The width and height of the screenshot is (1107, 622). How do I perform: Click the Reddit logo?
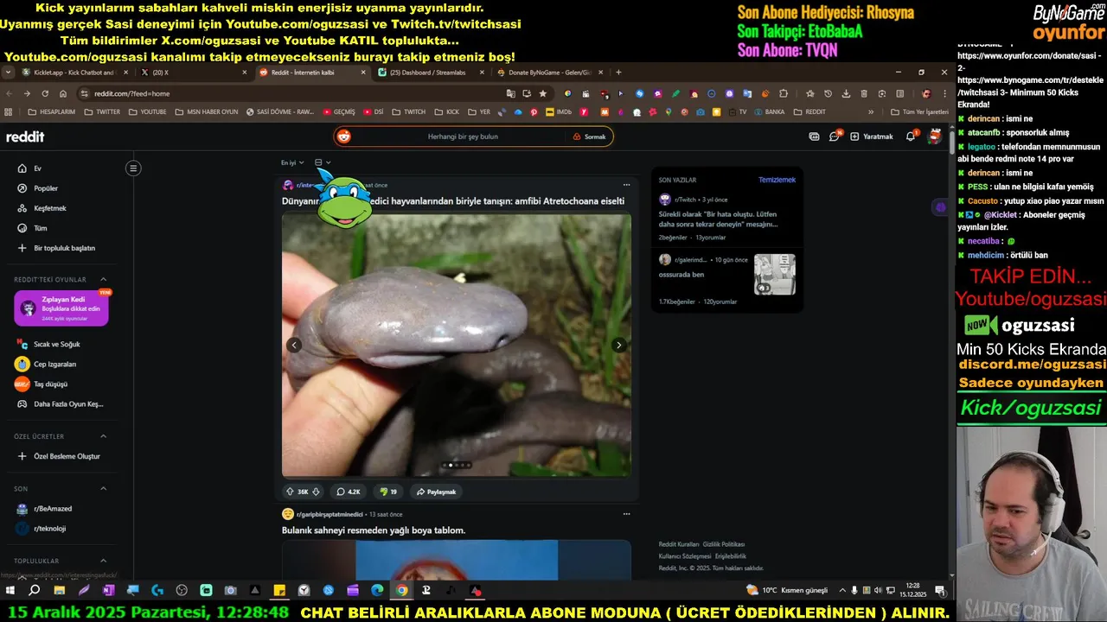25,136
